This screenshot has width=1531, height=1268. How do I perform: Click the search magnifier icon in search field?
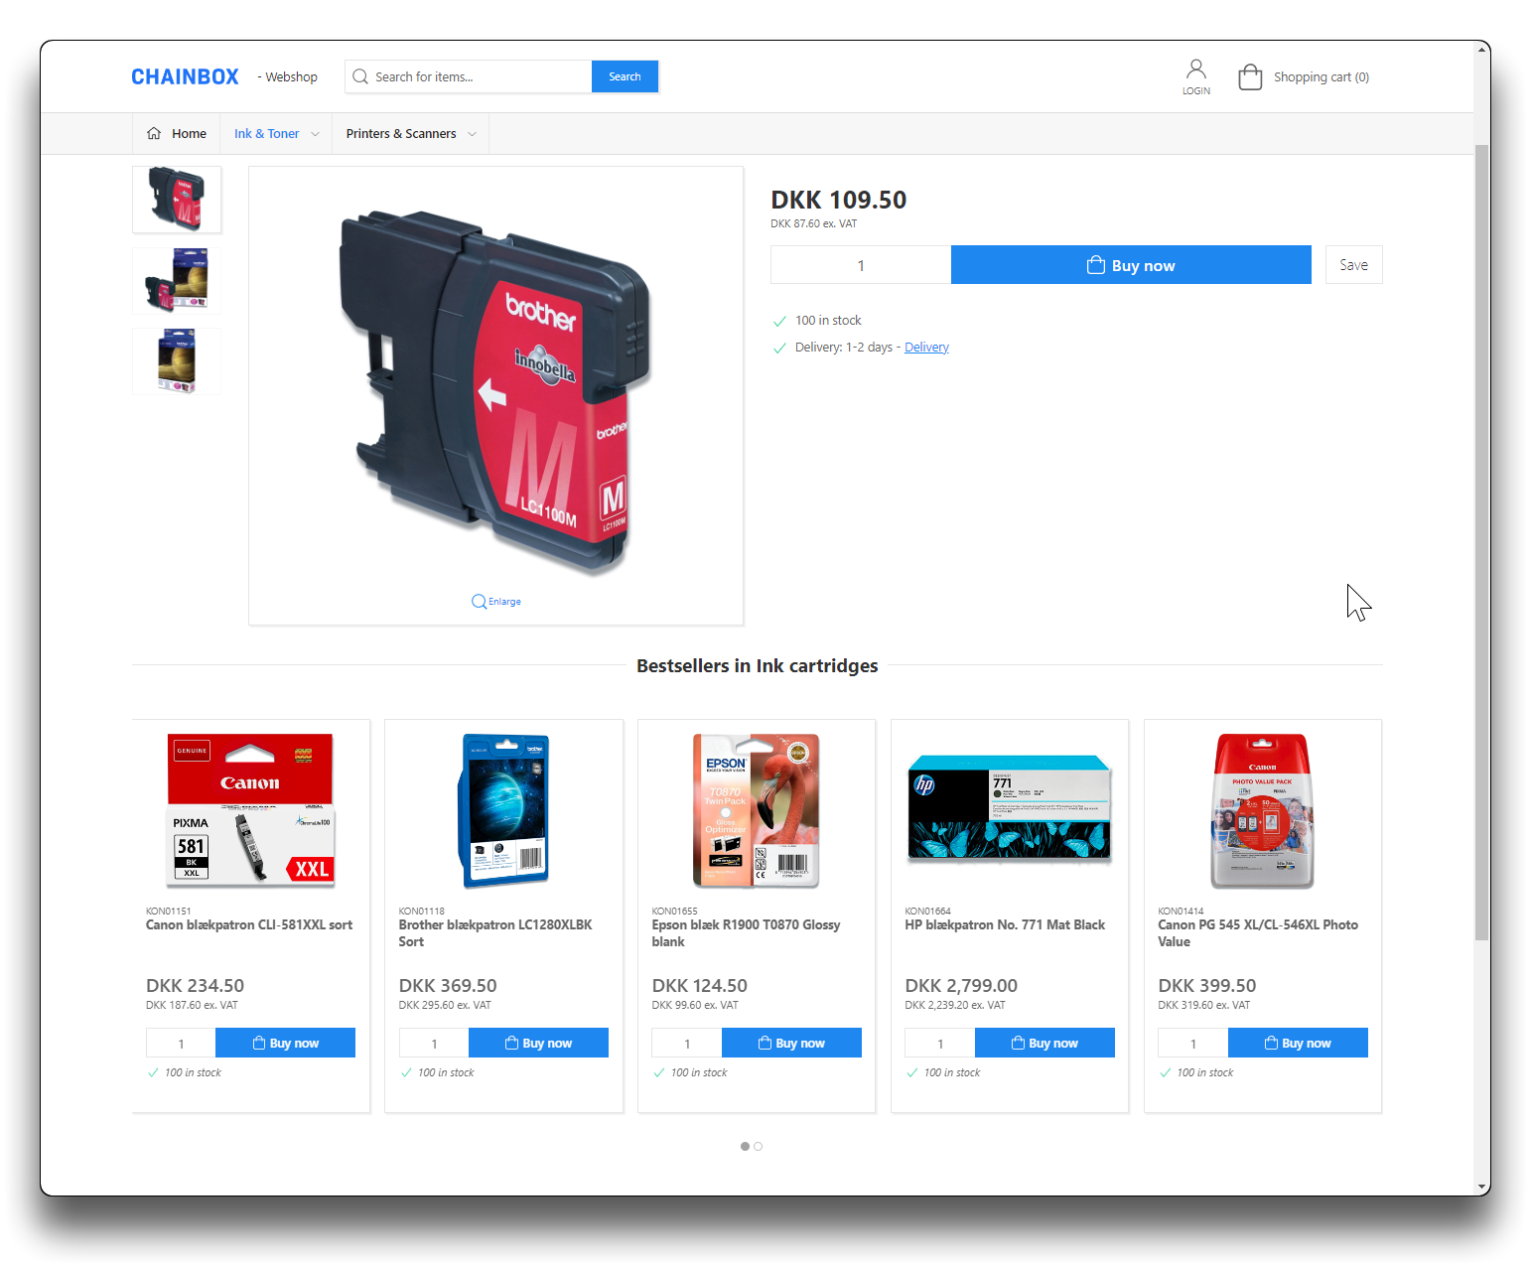point(360,76)
